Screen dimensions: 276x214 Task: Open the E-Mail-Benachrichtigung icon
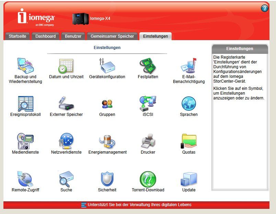click(x=189, y=66)
